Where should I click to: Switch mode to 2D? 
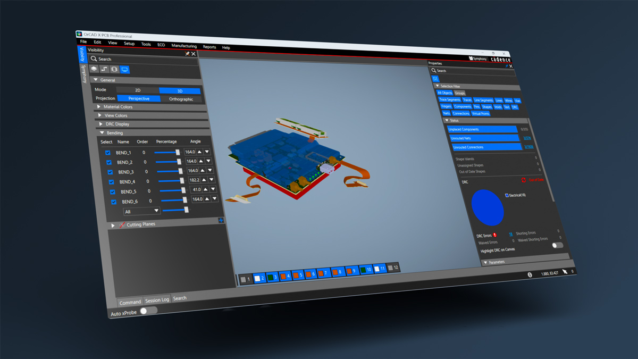coord(138,90)
